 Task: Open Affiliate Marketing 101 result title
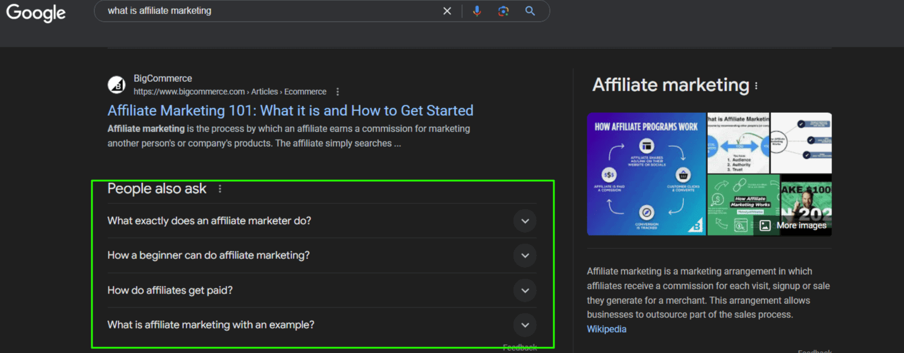coord(290,110)
